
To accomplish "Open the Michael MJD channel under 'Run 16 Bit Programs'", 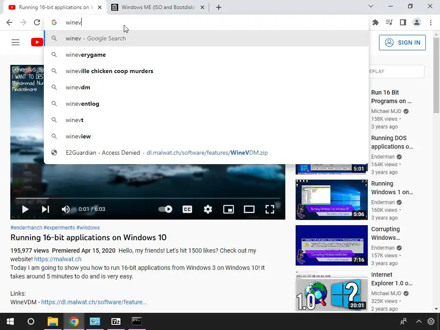I will tap(386, 111).
